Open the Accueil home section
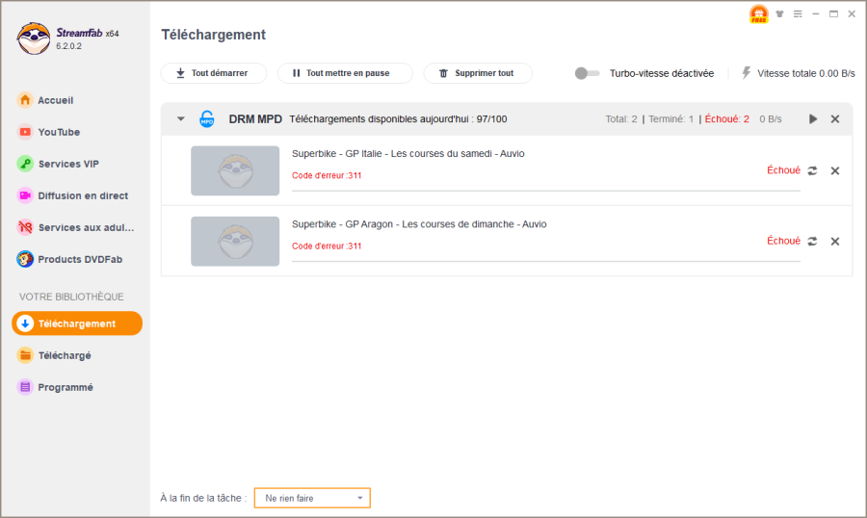 point(45,100)
